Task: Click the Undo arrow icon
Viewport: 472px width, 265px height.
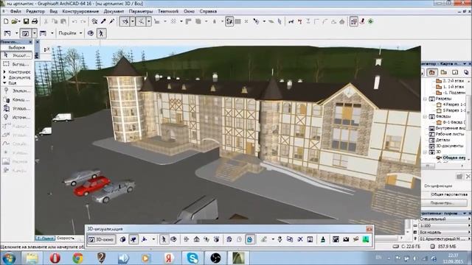Action: click(74, 21)
